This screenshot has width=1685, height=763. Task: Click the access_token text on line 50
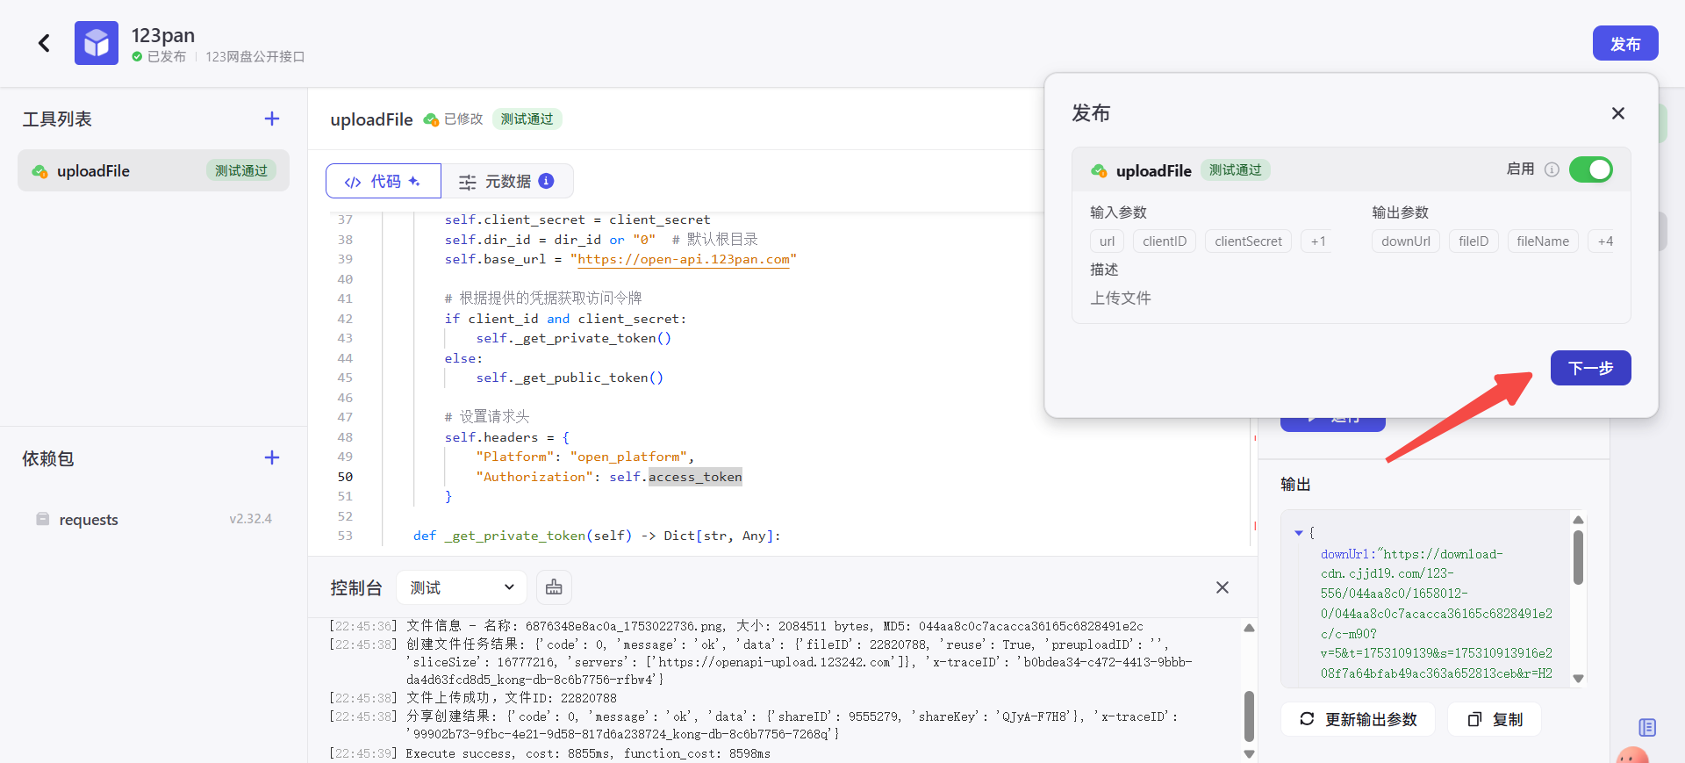(695, 477)
